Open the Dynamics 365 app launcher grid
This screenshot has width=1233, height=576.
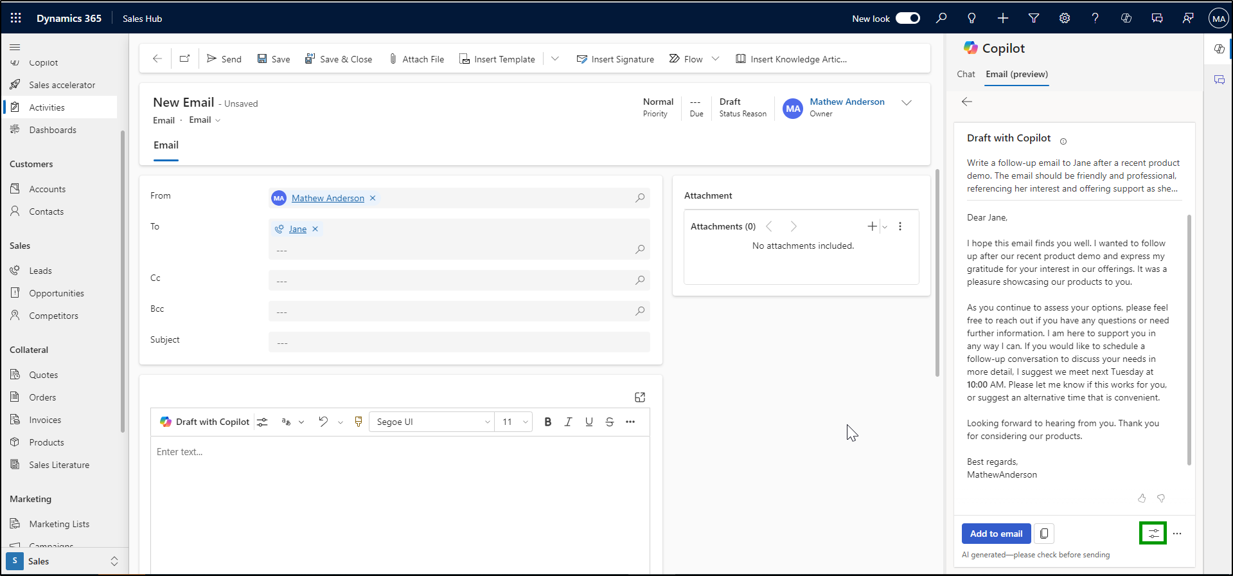pyautogui.click(x=16, y=18)
